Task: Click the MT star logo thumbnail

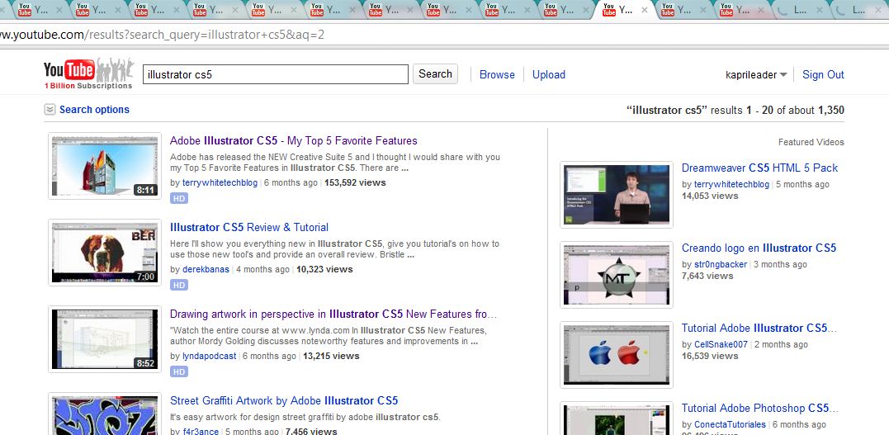Action: coord(617,275)
